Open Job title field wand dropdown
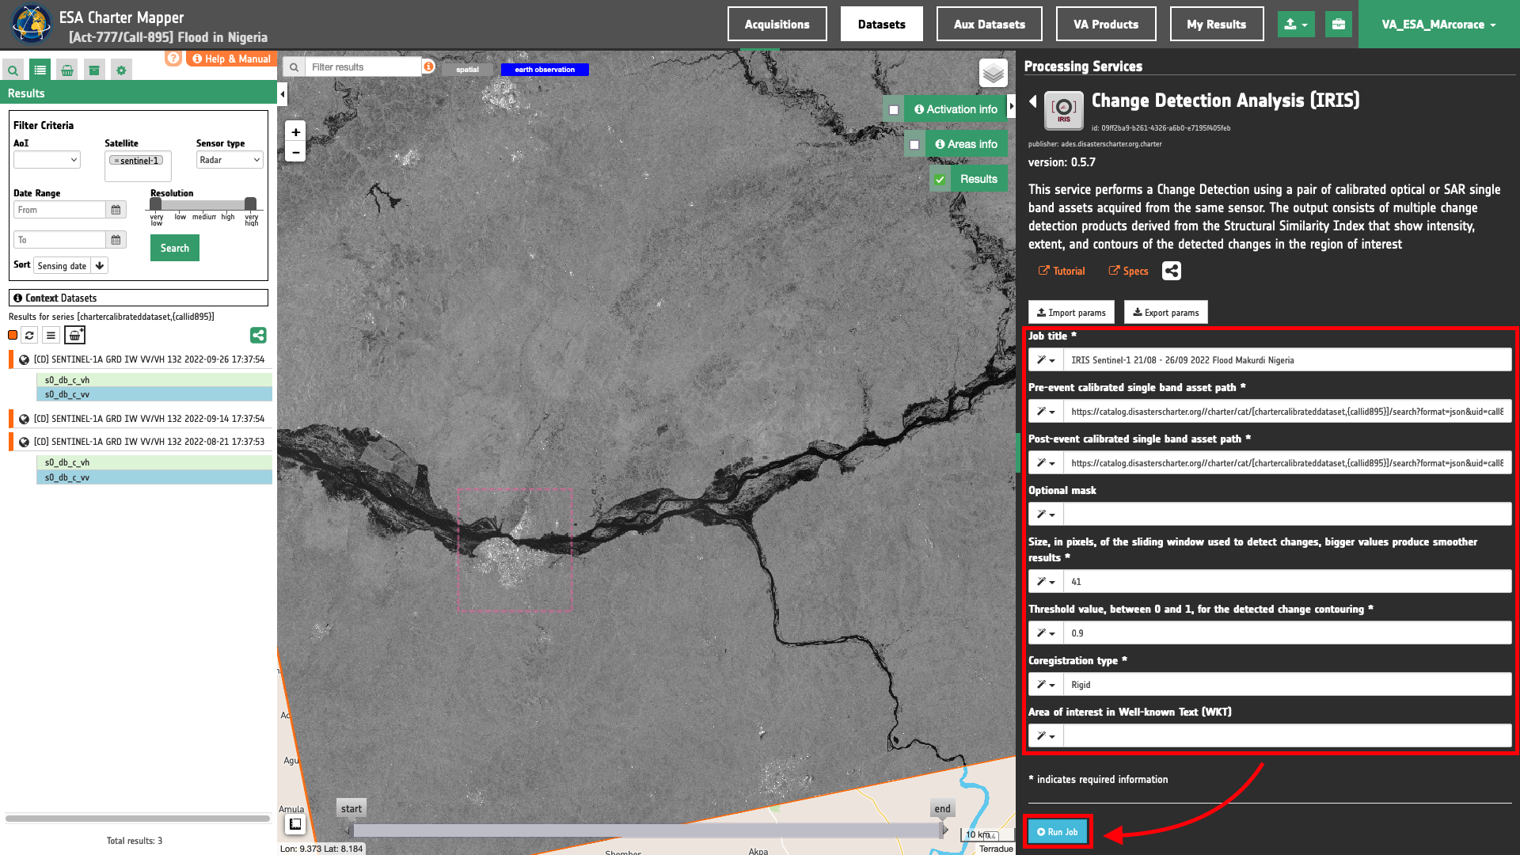 (x=1046, y=360)
